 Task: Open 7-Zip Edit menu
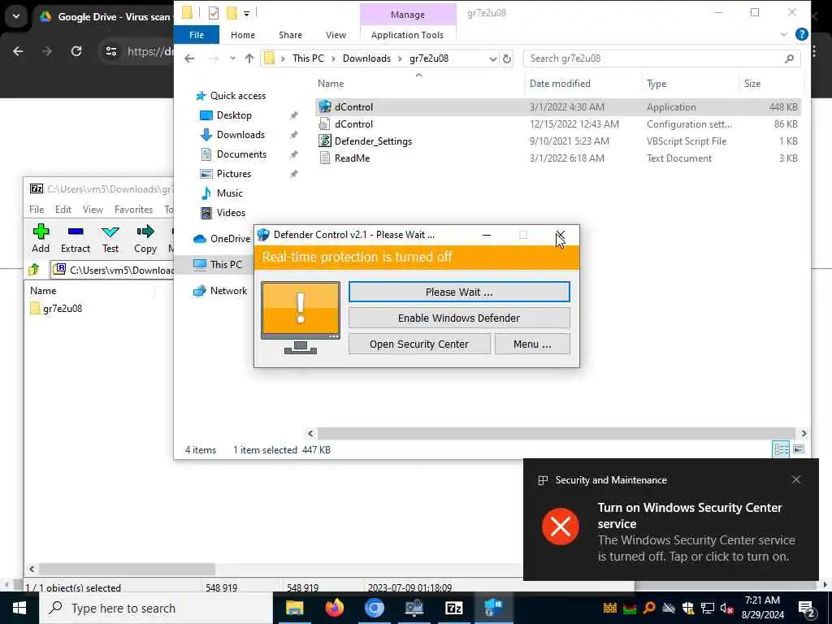(63, 210)
